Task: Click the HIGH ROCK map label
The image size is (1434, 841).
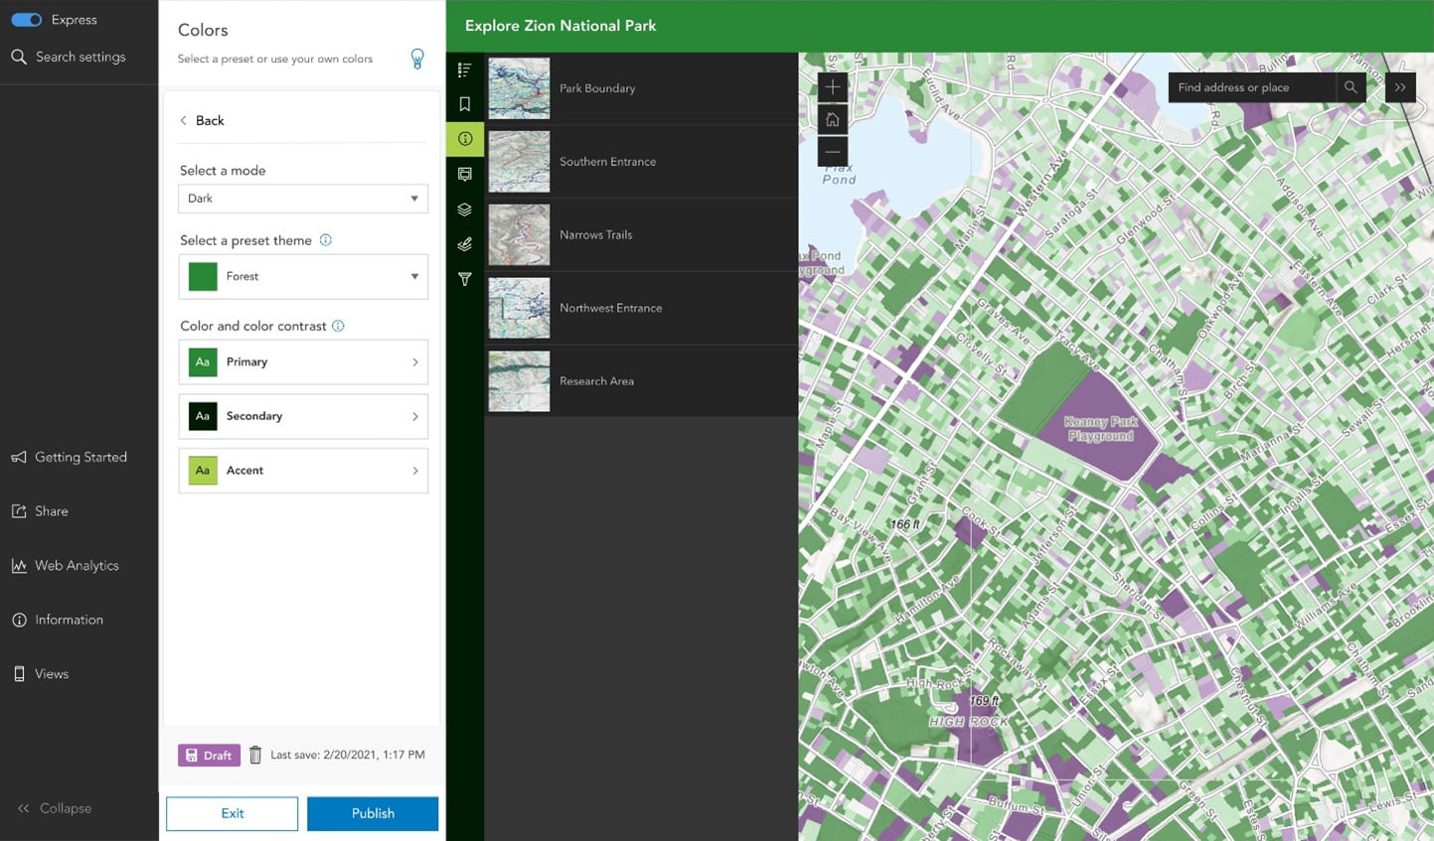Action: click(x=968, y=722)
